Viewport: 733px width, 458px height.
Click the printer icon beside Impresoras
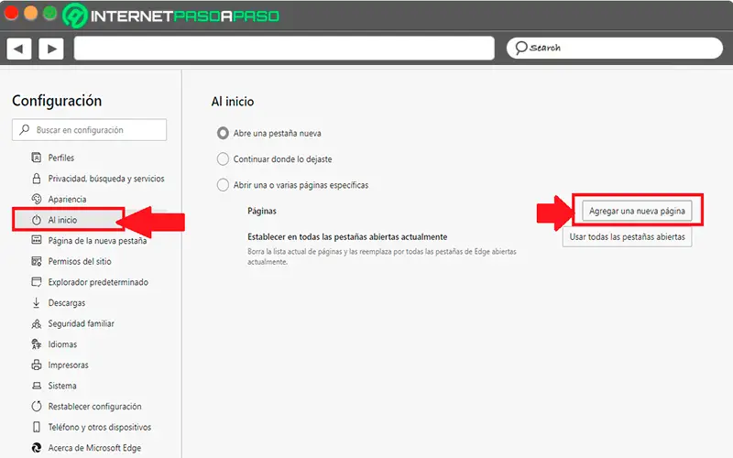[x=36, y=365]
